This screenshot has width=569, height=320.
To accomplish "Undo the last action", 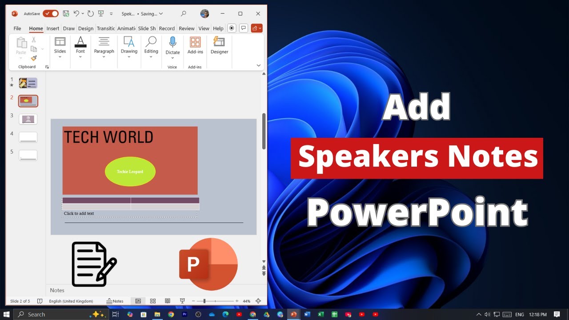I will point(76,14).
